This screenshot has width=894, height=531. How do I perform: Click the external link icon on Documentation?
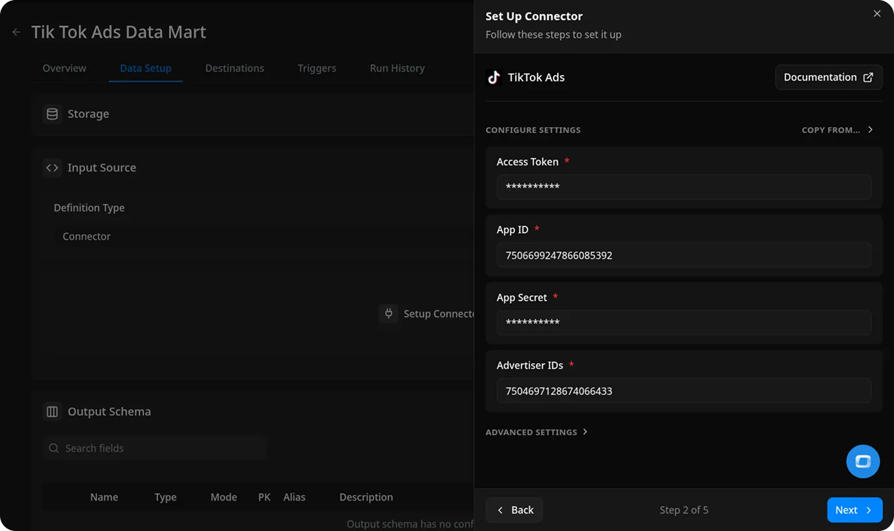(868, 77)
